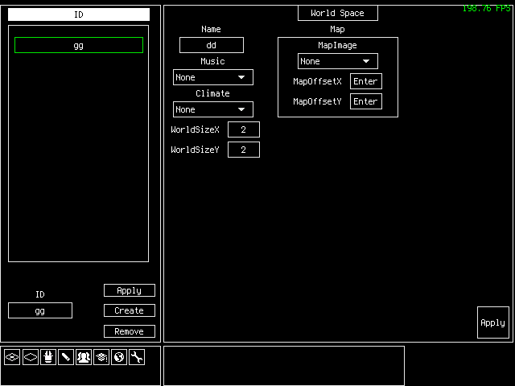Select the pen nib tool icon

click(x=47, y=358)
